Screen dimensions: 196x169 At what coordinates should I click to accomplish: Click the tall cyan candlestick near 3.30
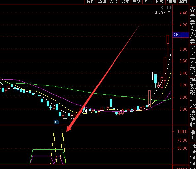click(156, 79)
